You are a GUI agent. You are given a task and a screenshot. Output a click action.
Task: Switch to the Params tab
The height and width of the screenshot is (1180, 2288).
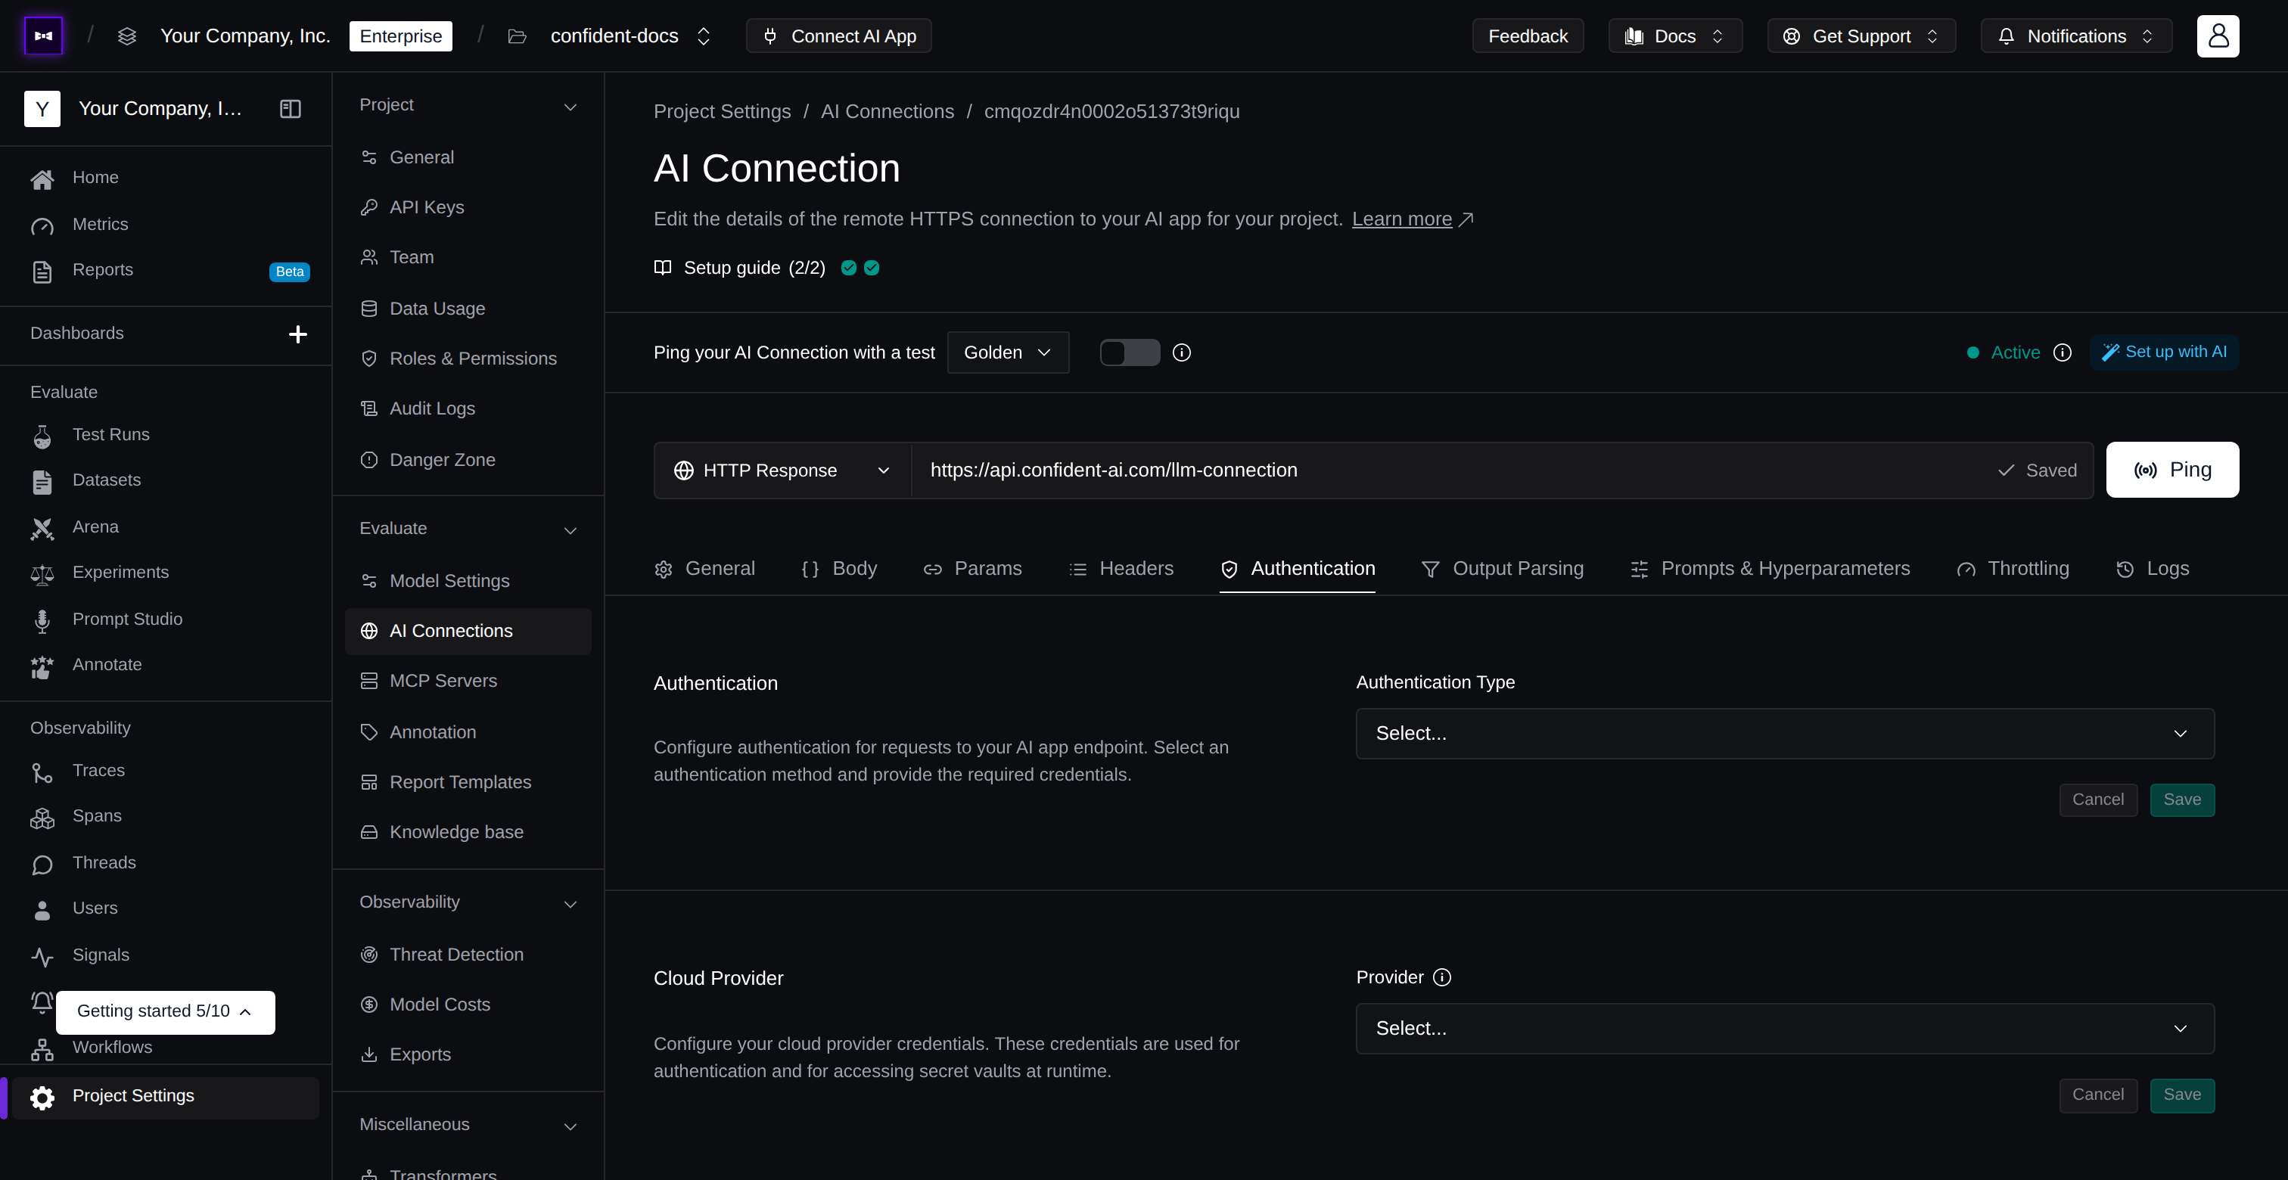click(x=972, y=569)
